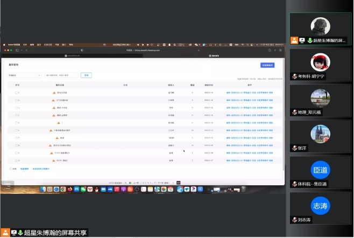Image resolution: width=354 pixels, height=238 pixels.
Task: Toggle the 全选 select-all checkbox
Action: [x=11, y=169]
